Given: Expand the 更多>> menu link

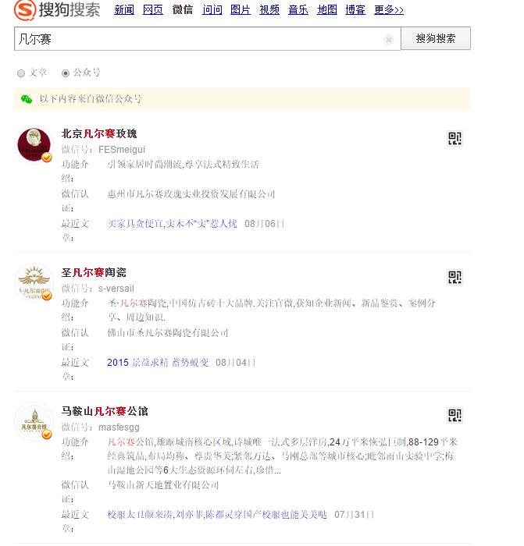Looking at the screenshot, I should click(x=389, y=9).
